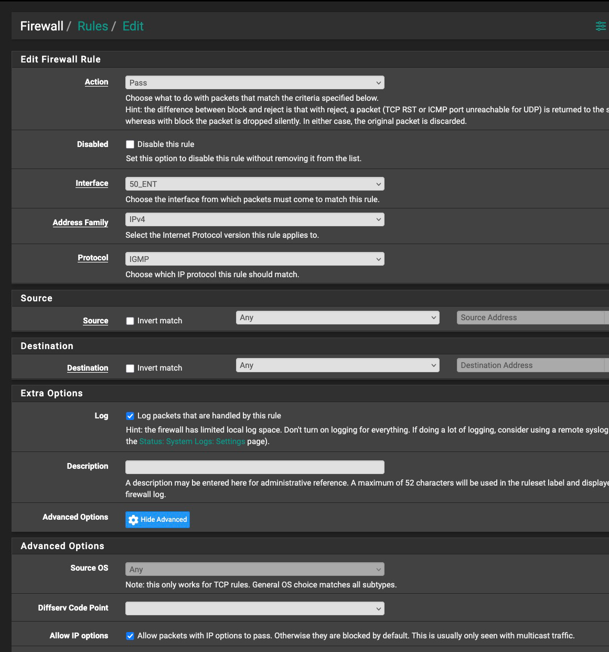Toggle the Destination Invert match checkbox

(130, 369)
